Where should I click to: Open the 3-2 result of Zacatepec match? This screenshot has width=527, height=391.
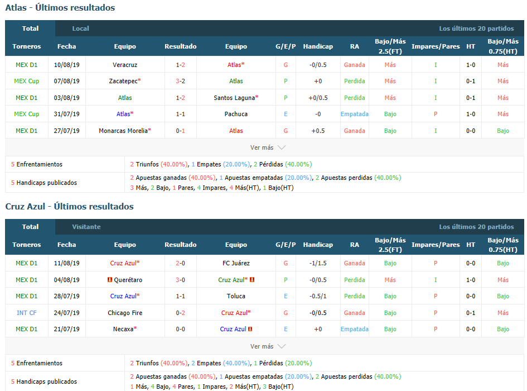181,81
